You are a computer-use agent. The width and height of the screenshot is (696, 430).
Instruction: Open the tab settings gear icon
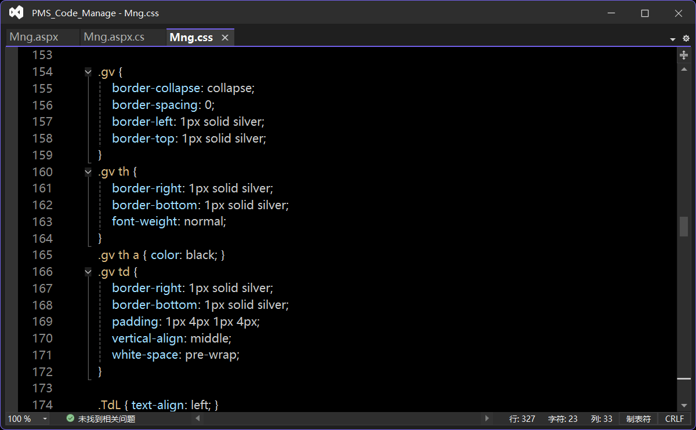coord(686,38)
